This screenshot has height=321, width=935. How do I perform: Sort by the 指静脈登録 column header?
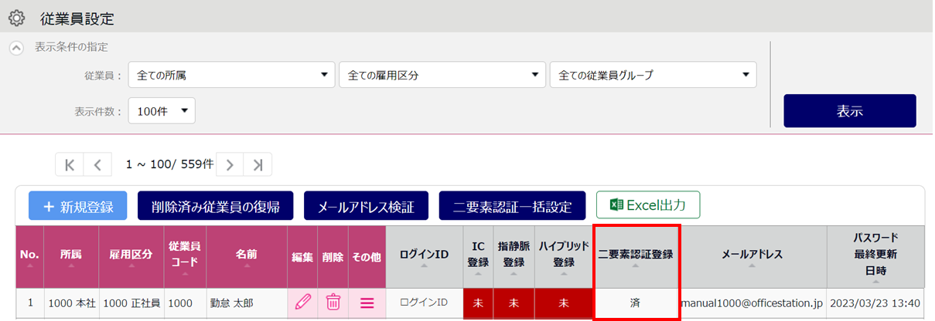514,257
